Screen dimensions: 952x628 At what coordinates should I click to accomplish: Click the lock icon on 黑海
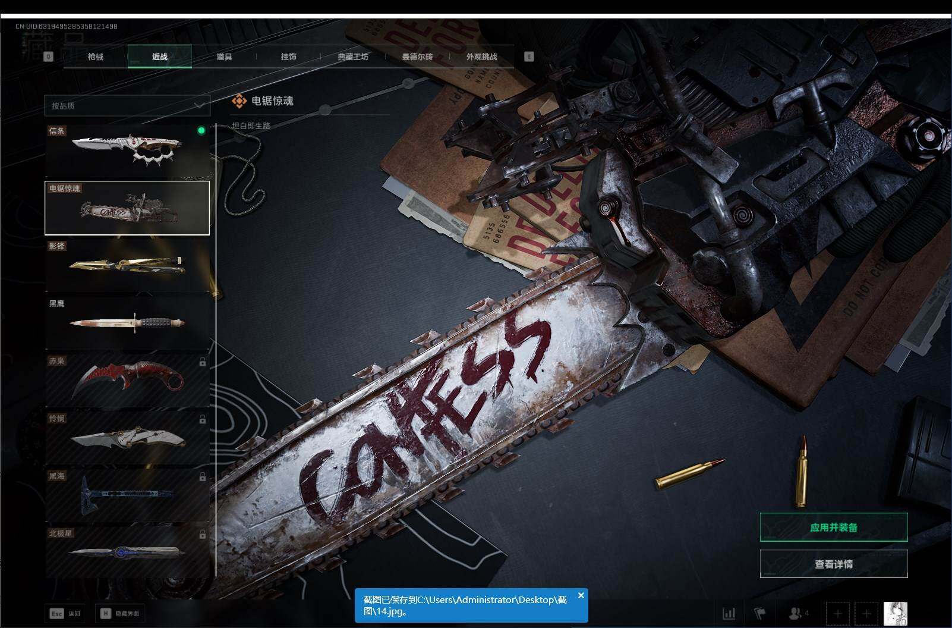(203, 477)
